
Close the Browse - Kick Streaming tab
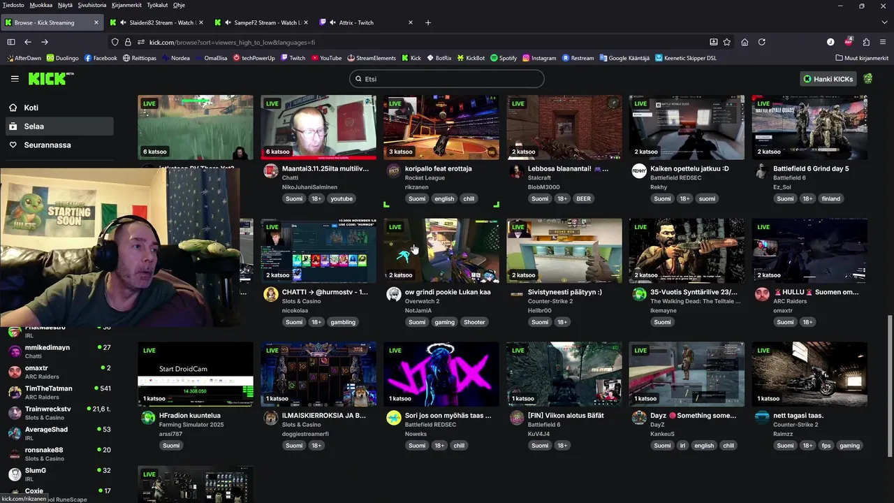click(x=96, y=22)
